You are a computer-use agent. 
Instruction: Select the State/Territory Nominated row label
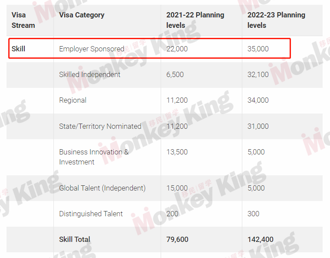click(x=100, y=126)
